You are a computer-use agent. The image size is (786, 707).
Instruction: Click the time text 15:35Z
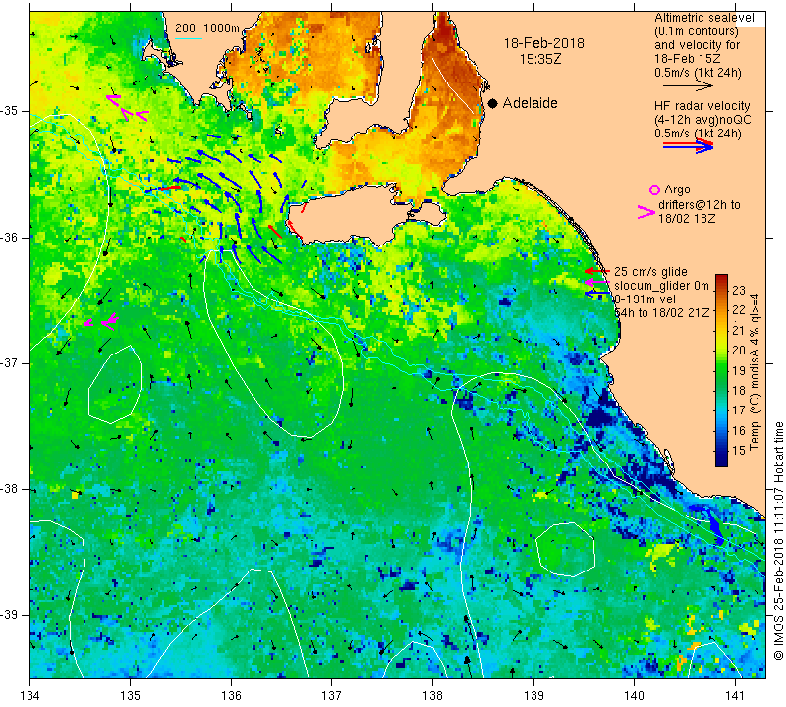pyautogui.click(x=539, y=59)
